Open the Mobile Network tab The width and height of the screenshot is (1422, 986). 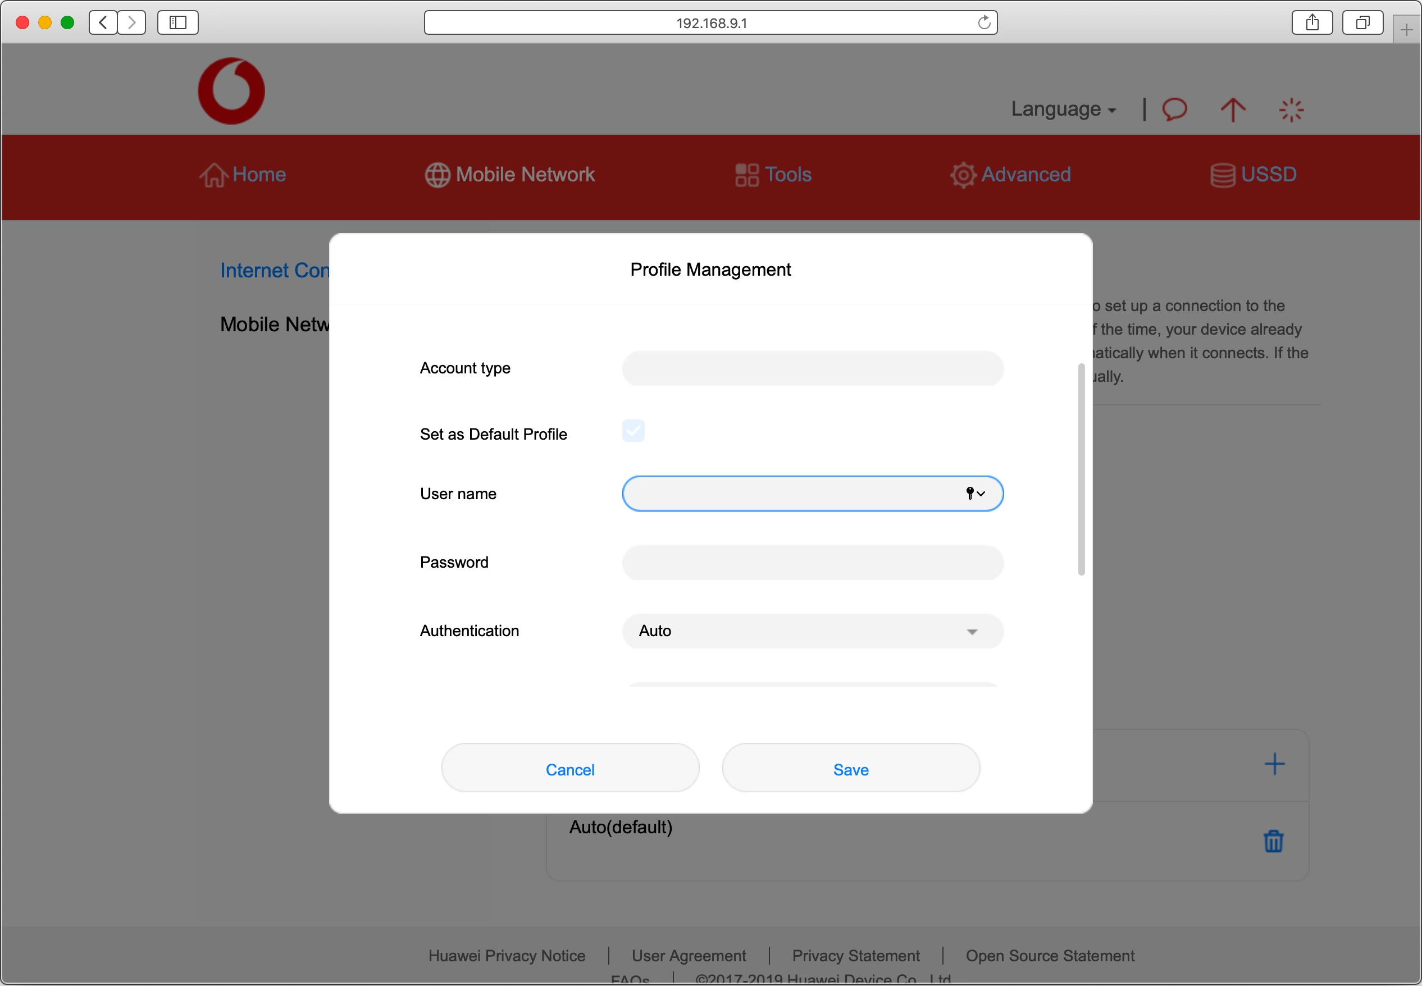[509, 175]
